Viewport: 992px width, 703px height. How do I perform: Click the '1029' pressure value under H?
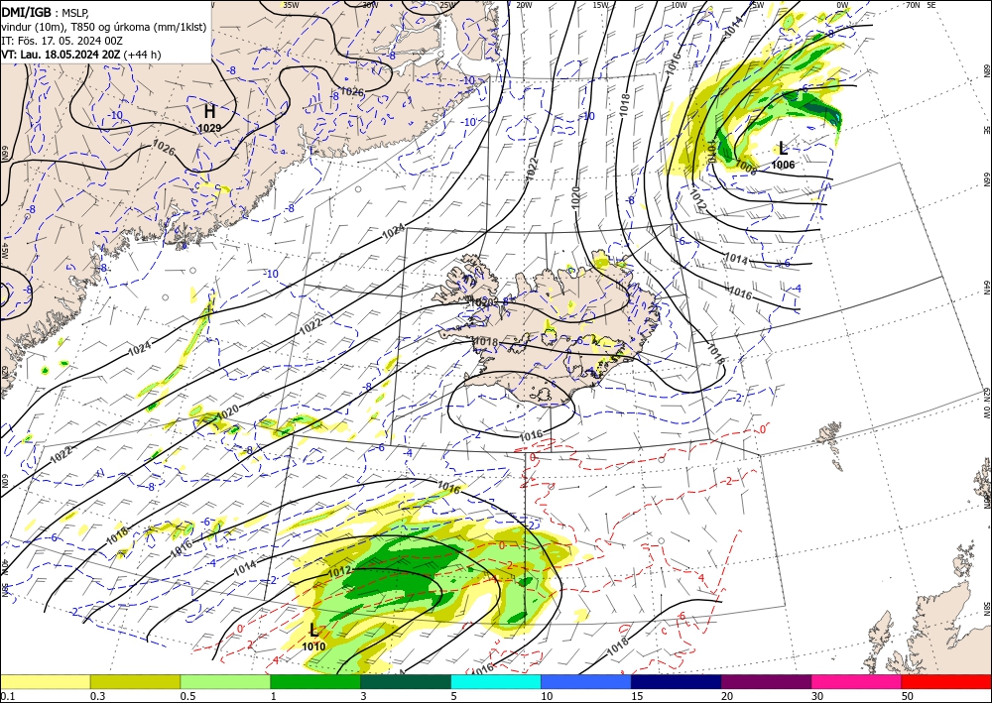click(209, 128)
